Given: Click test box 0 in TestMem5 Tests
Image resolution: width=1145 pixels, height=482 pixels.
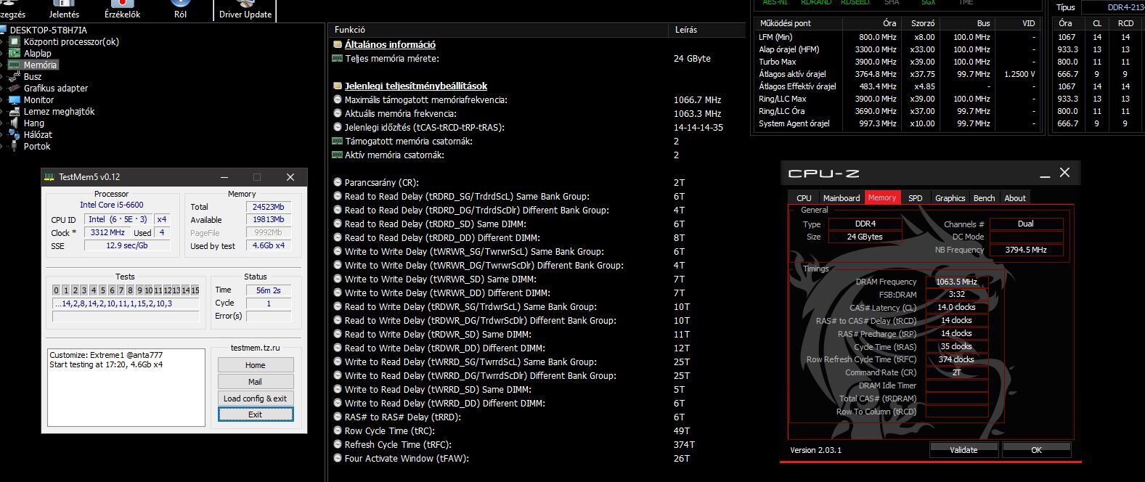Looking at the screenshot, I should pyautogui.click(x=56, y=290).
